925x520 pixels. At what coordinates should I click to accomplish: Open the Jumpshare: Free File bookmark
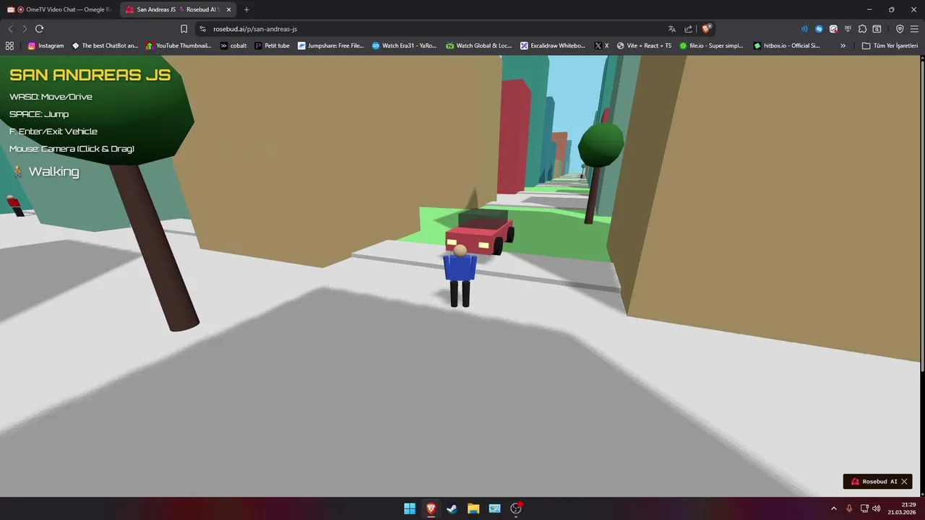(x=331, y=45)
